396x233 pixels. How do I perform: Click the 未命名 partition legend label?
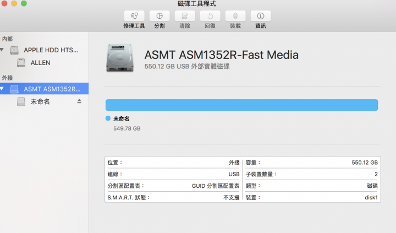[x=122, y=118]
